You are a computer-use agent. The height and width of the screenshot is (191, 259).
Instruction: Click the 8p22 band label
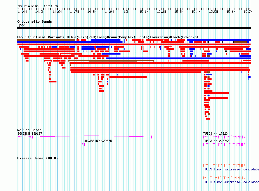[x=21, y=25]
